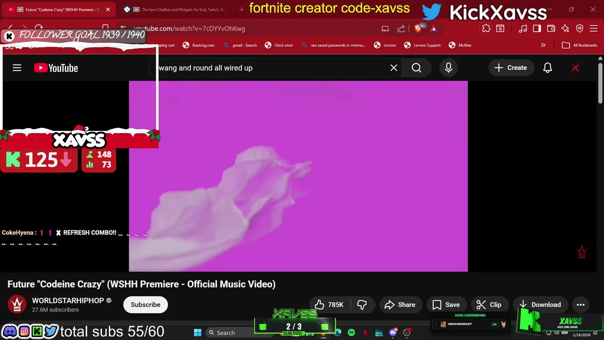Open the Windows Start menu

198,332
